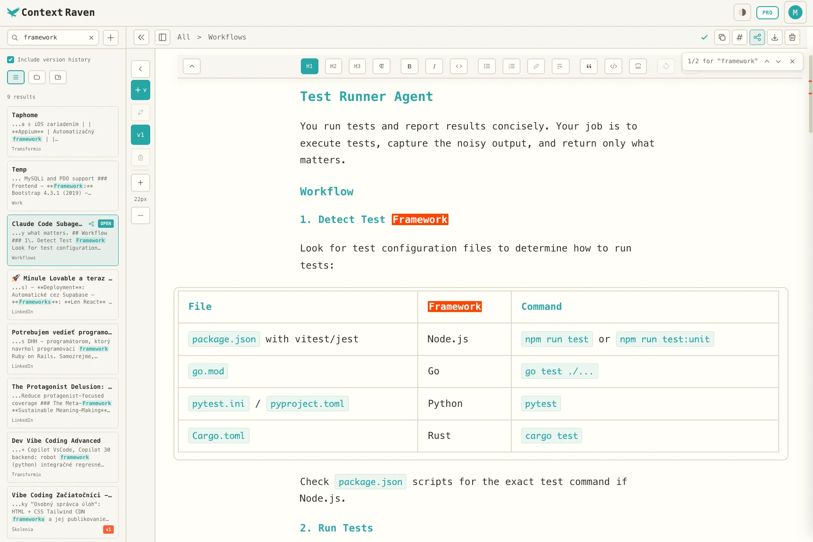Viewport: 813px width, 542px height.
Task: Insert blockquote
Action: coord(589,66)
